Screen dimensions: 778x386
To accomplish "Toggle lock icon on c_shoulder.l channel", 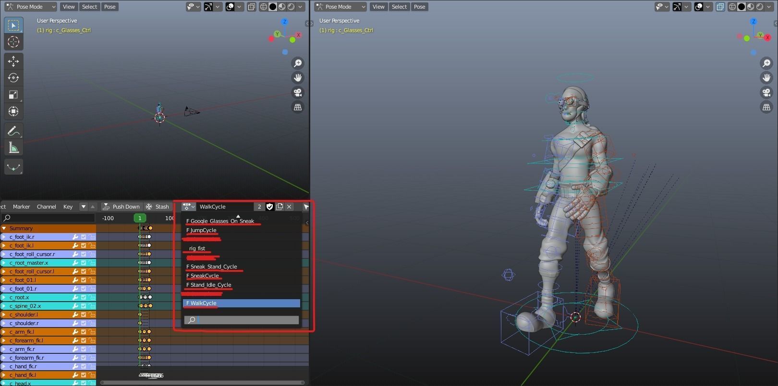I will [91, 315].
